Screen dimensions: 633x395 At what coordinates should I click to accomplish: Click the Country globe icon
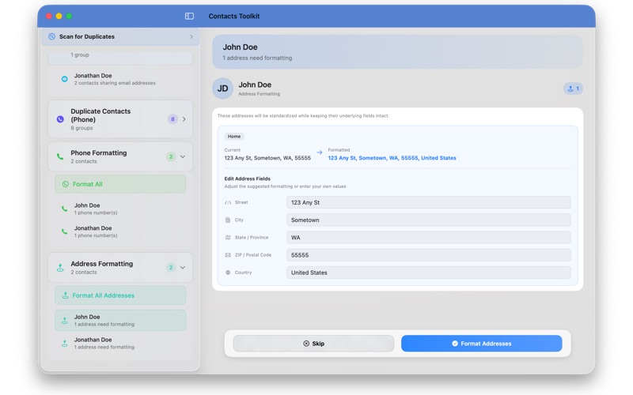228,273
